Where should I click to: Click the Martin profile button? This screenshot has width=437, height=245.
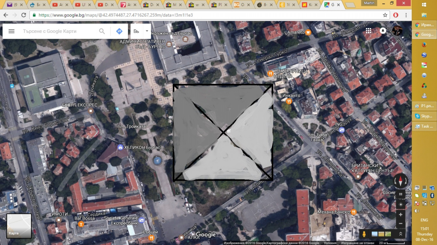369,3
